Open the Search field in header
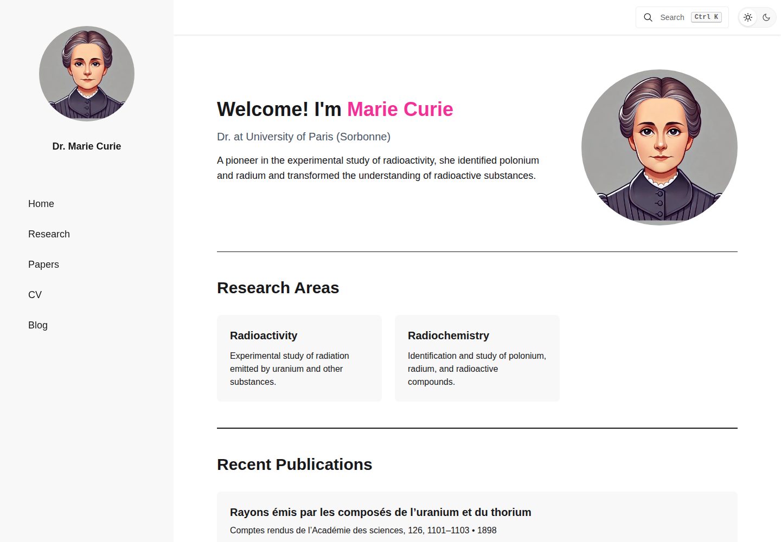 point(682,17)
